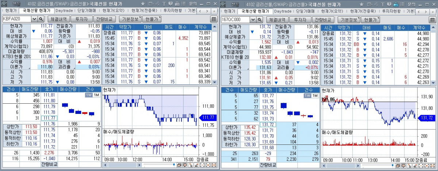Click 선물 button in right window title bar
This screenshot has height=171, width=438.
(234, 4)
